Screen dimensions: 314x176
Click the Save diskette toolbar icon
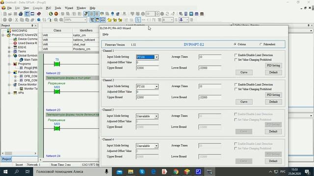(x=15, y=14)
